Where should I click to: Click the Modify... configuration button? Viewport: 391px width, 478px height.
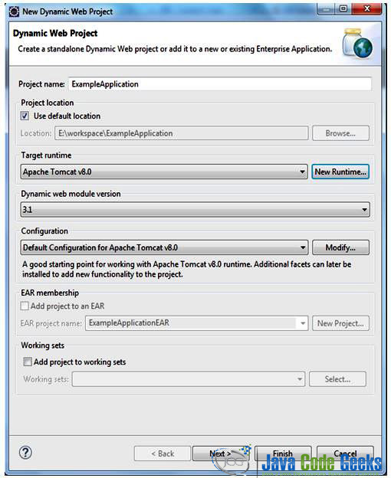tap(340, 247)
